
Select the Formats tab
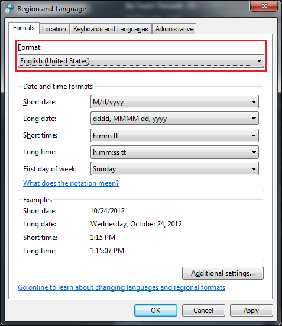[x=24, y=28]
